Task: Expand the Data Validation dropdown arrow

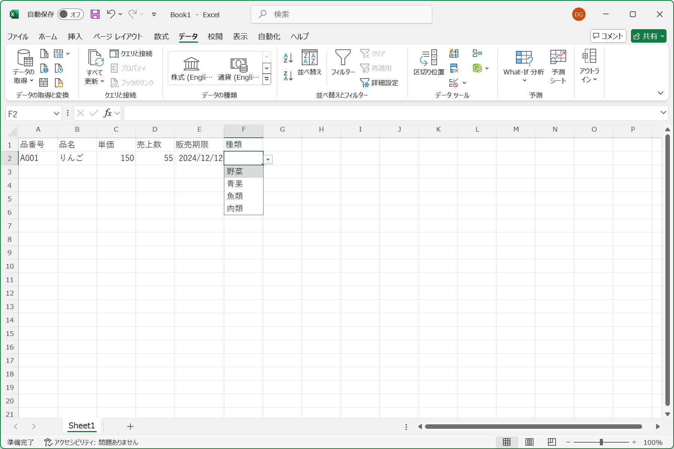Action: (x=464, y=83)
